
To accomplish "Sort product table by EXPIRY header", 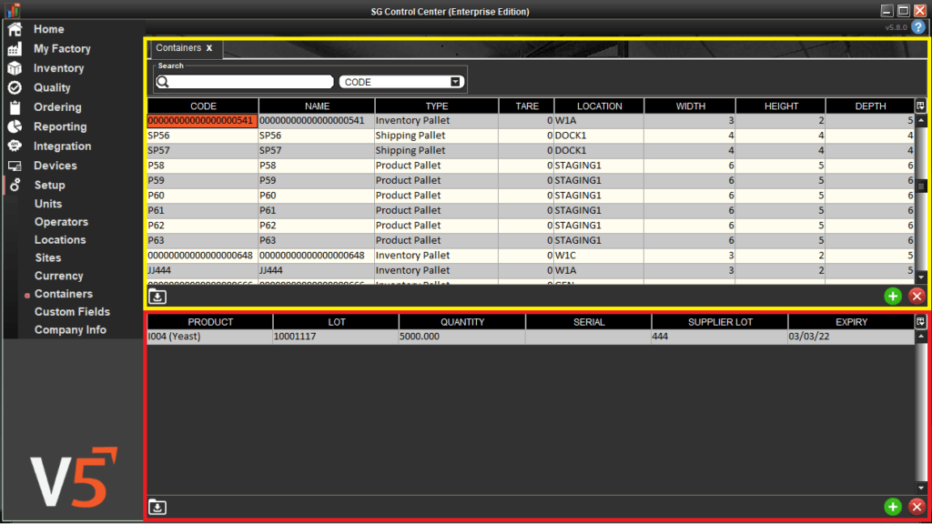I will (850, 322).
